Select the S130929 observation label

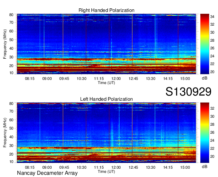(x=189, y=92)
